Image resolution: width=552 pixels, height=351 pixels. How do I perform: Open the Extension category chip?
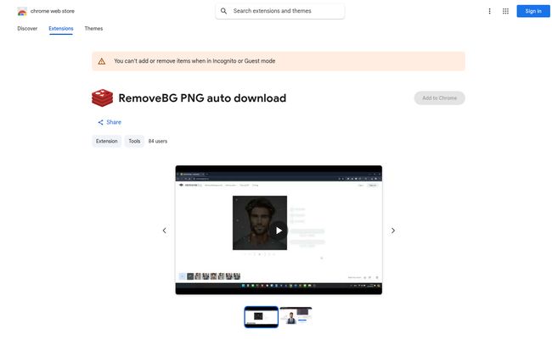click(107, 142)
